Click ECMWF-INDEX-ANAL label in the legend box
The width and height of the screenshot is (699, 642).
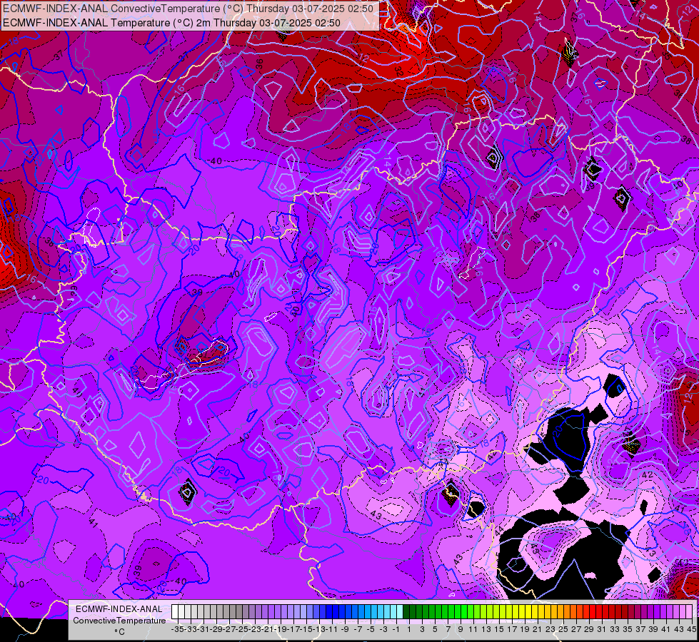(x=119, y=609)
